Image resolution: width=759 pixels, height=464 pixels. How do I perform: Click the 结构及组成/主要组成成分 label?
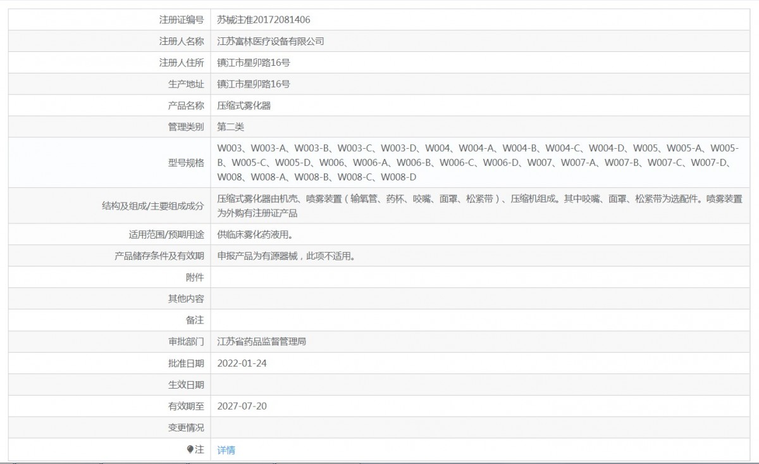153,206
